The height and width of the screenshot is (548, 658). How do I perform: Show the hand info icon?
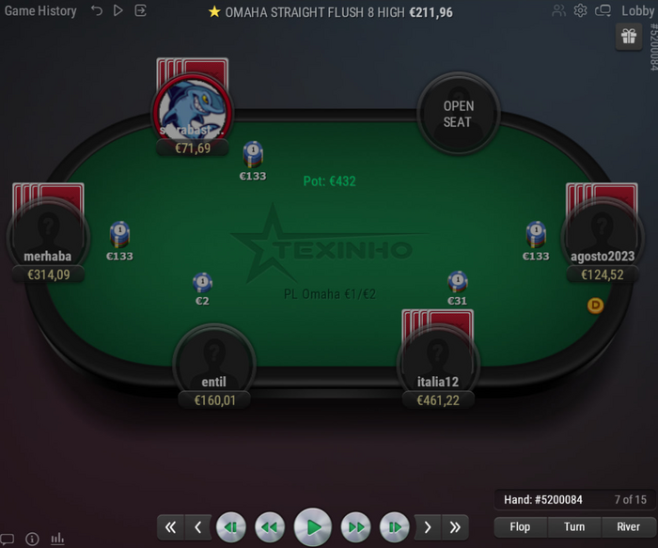[x=32, y=539]
